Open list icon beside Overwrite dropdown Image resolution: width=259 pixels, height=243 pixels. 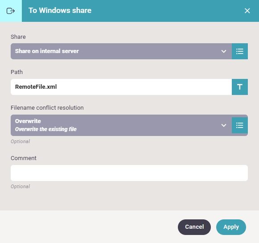tap(240, 125)
